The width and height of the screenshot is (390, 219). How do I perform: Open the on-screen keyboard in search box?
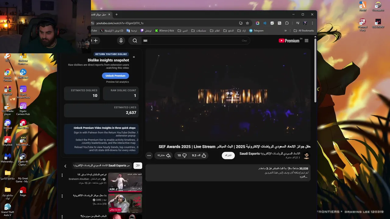tap(145, 40)
